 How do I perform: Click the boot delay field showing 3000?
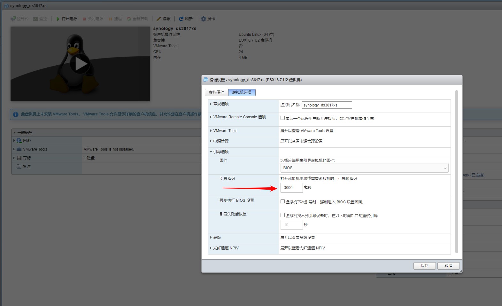click(x=291, y=188)
